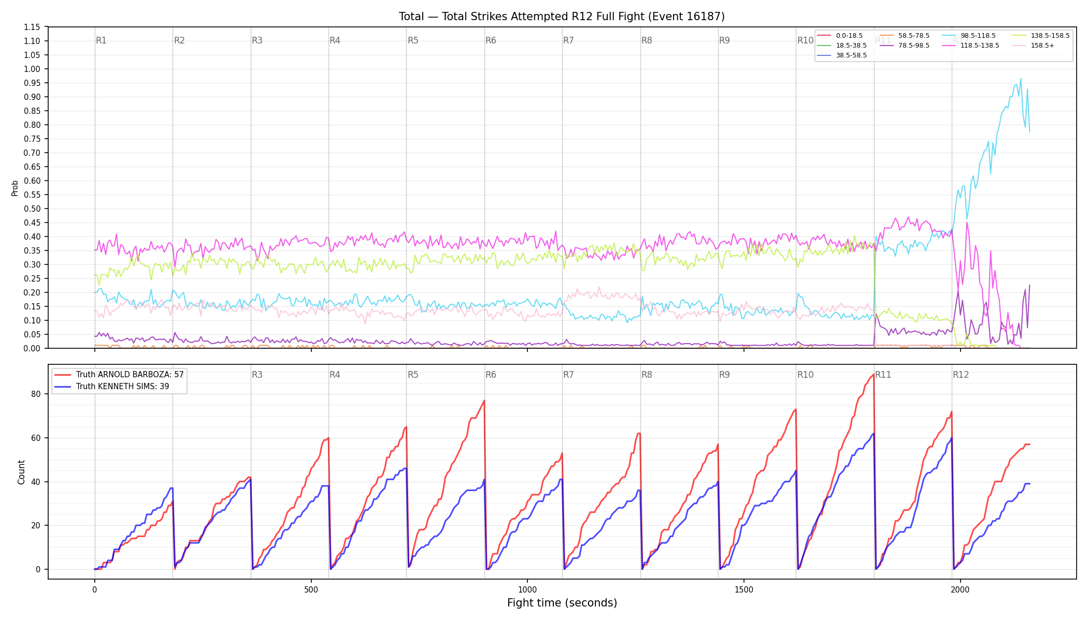Click the 1500 tick on the fight time axis
The height and width of the screenshot is (621, 1088).
click(x=744, y=589)
